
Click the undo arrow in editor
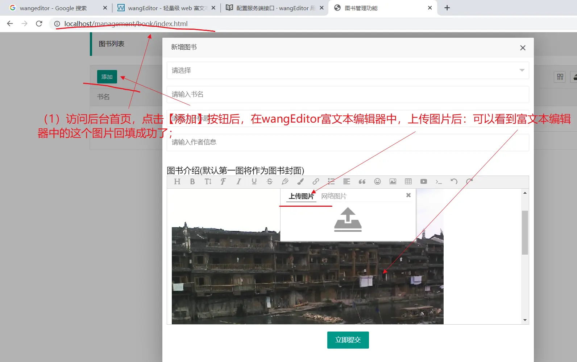click(454, 181)
